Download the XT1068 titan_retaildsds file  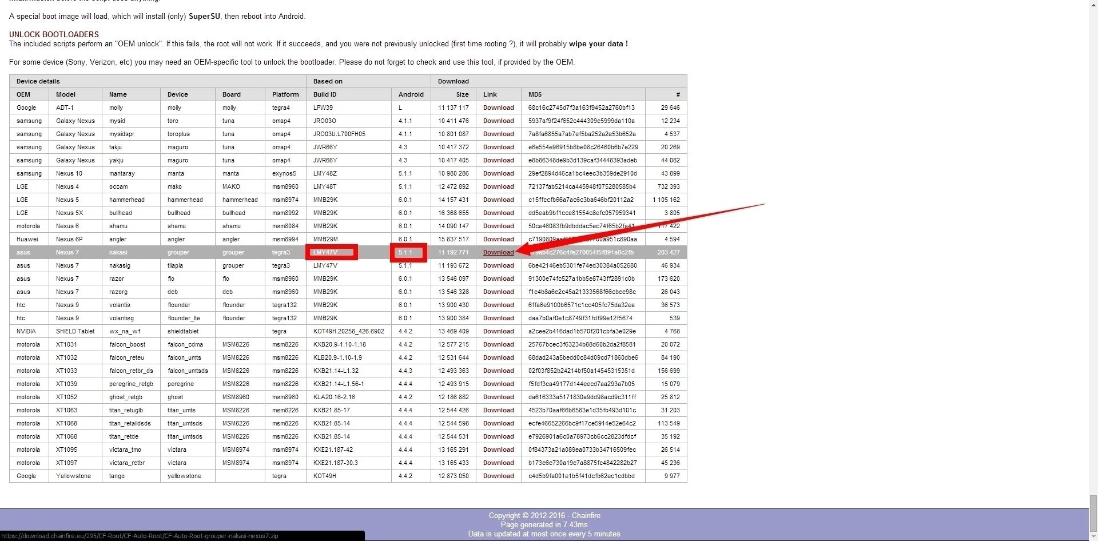pos(498,423)
